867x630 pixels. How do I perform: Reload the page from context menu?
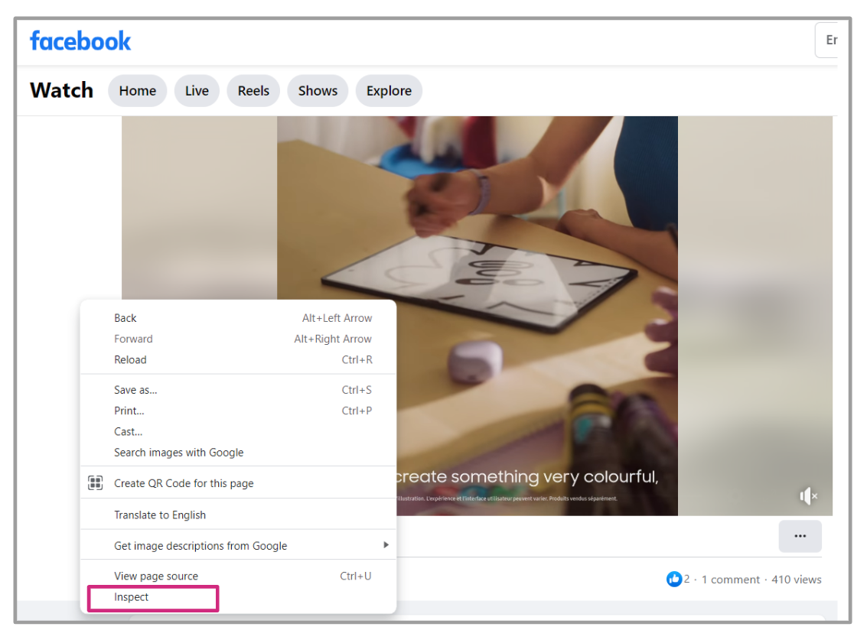coord(130,360)
